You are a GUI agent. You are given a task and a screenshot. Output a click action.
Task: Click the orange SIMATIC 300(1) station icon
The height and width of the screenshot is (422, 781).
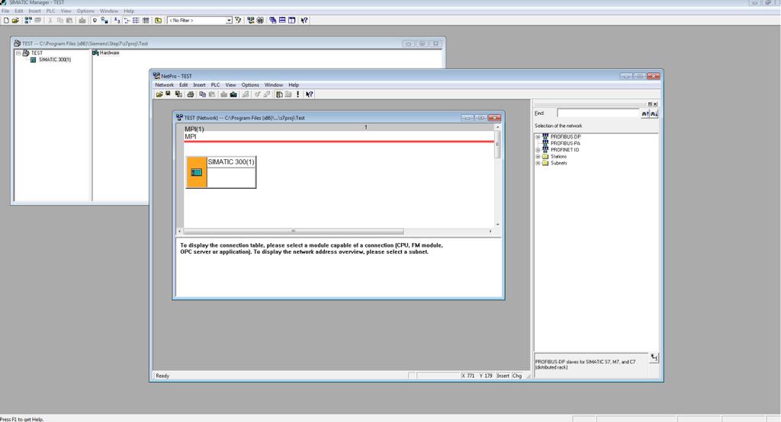coord(196,172)
